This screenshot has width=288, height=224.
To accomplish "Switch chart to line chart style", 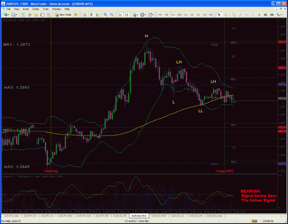I will 98,15.
